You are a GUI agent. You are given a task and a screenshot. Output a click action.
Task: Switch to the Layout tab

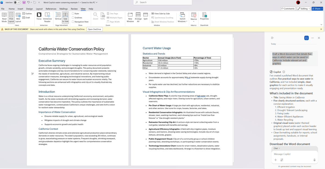[x=39, y=9]
